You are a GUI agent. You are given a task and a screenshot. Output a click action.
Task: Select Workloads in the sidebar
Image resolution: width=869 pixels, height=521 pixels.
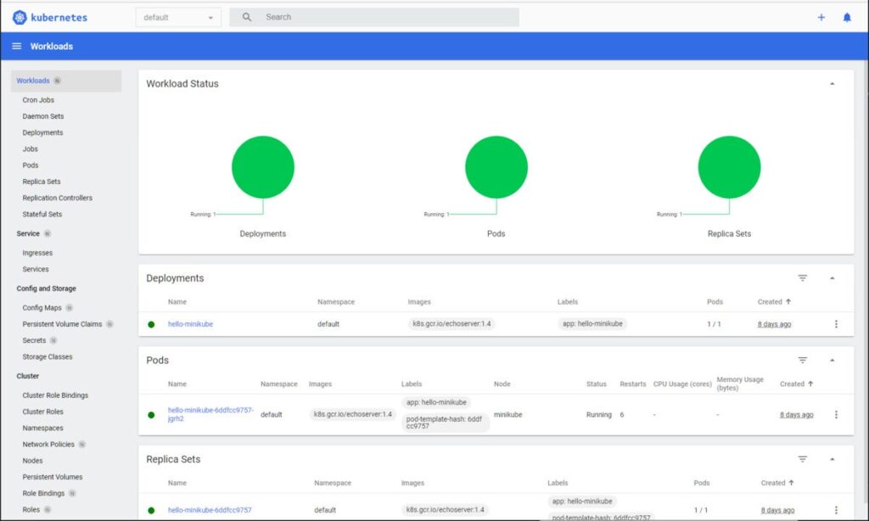(33, 81)
